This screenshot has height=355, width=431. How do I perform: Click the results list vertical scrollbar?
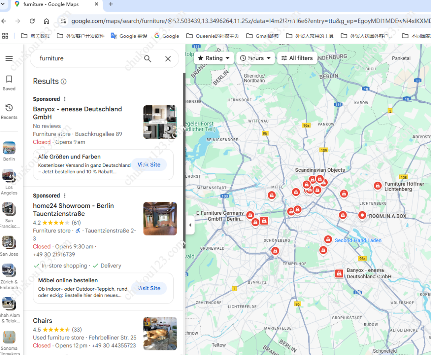pos(184,161)
